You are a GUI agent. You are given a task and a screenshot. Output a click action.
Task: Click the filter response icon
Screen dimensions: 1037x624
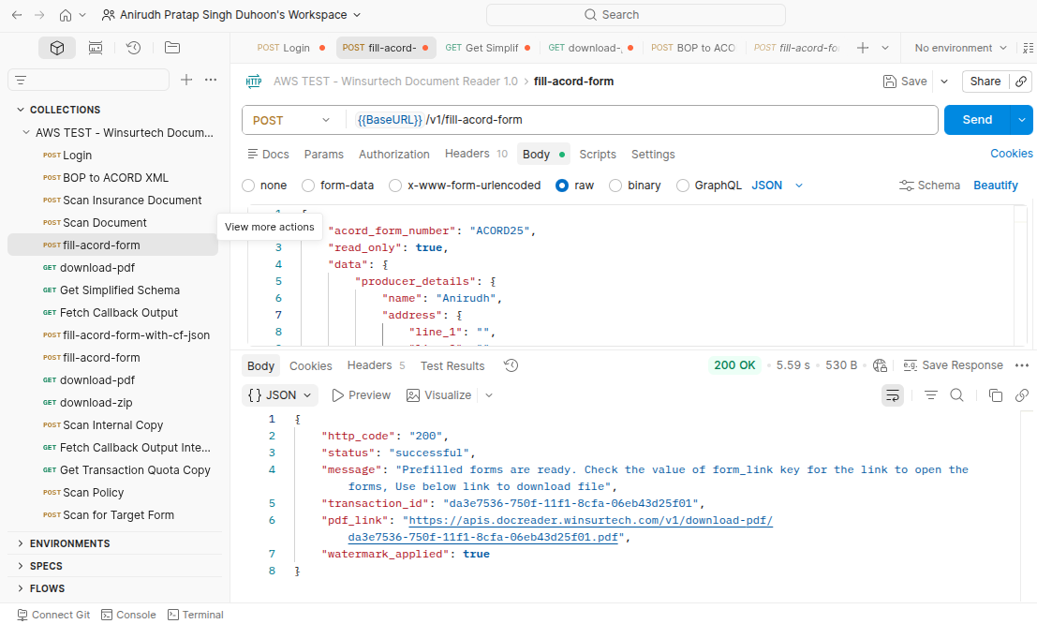pyautogui.click(x=930, y=395)
